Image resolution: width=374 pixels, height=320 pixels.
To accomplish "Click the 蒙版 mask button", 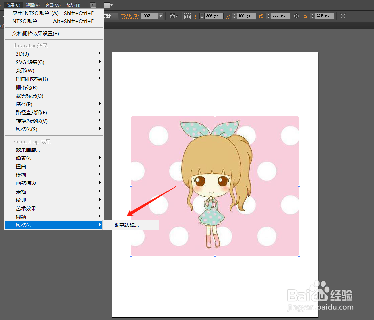I will (111, 16).
